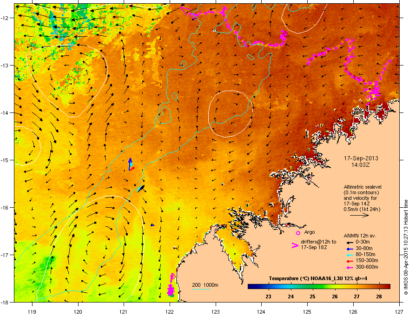Click the Argo legend label
This screenshot has width=409, height=316.
[310, 232]
